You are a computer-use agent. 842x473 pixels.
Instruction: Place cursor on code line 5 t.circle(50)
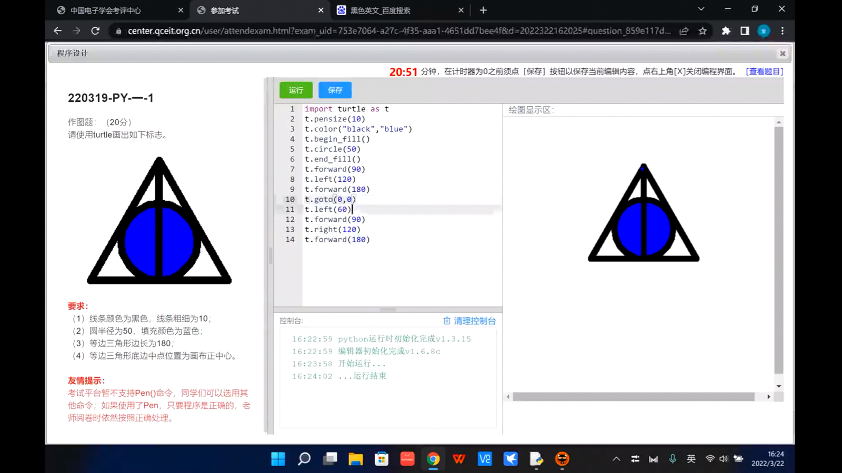tap(333, 149)
